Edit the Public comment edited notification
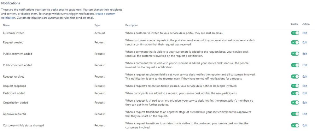Viewport: 315px width, 131px height. [305, 65]
